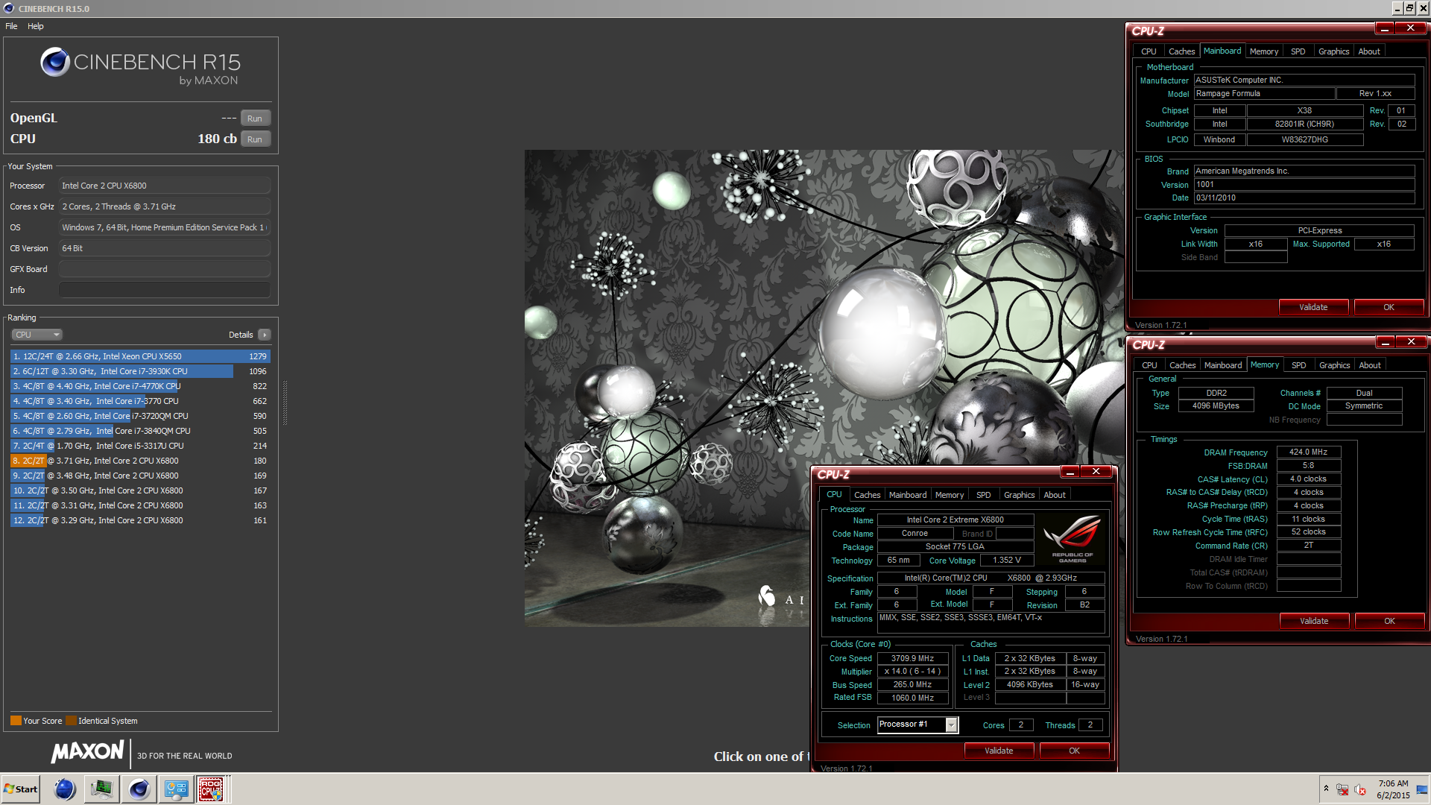Click the Show Desktop button icon
Image resolution: width=1431 pixels, height=805 pixels.
(1422, 789)
